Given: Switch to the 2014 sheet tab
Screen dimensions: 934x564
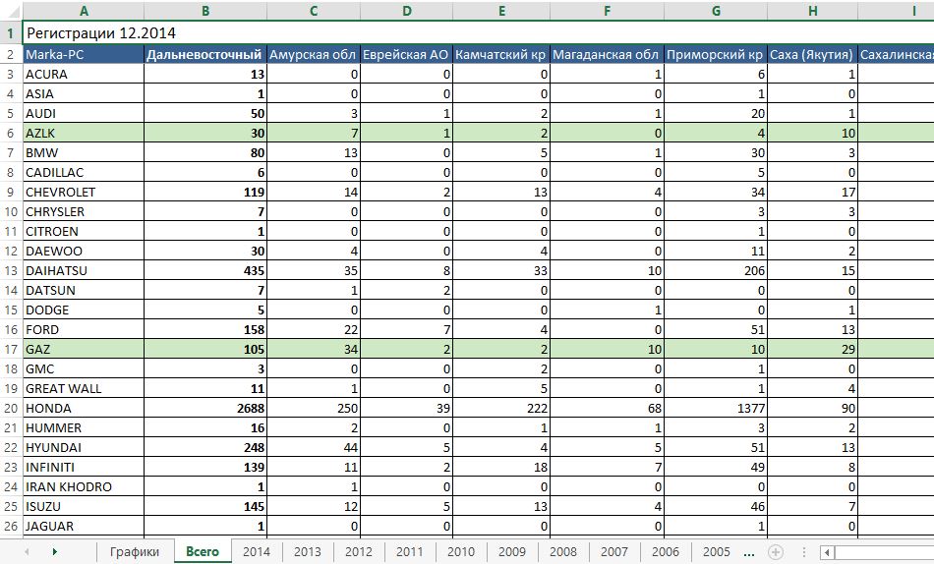Looking at the screenshot, I should (x=257, y=552).
